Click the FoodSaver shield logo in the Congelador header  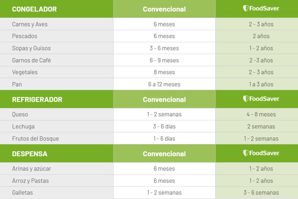[246, 9]
